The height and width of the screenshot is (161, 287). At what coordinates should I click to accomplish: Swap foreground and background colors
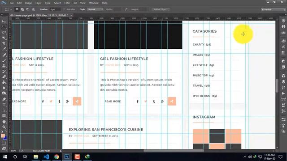coord(6,131)
